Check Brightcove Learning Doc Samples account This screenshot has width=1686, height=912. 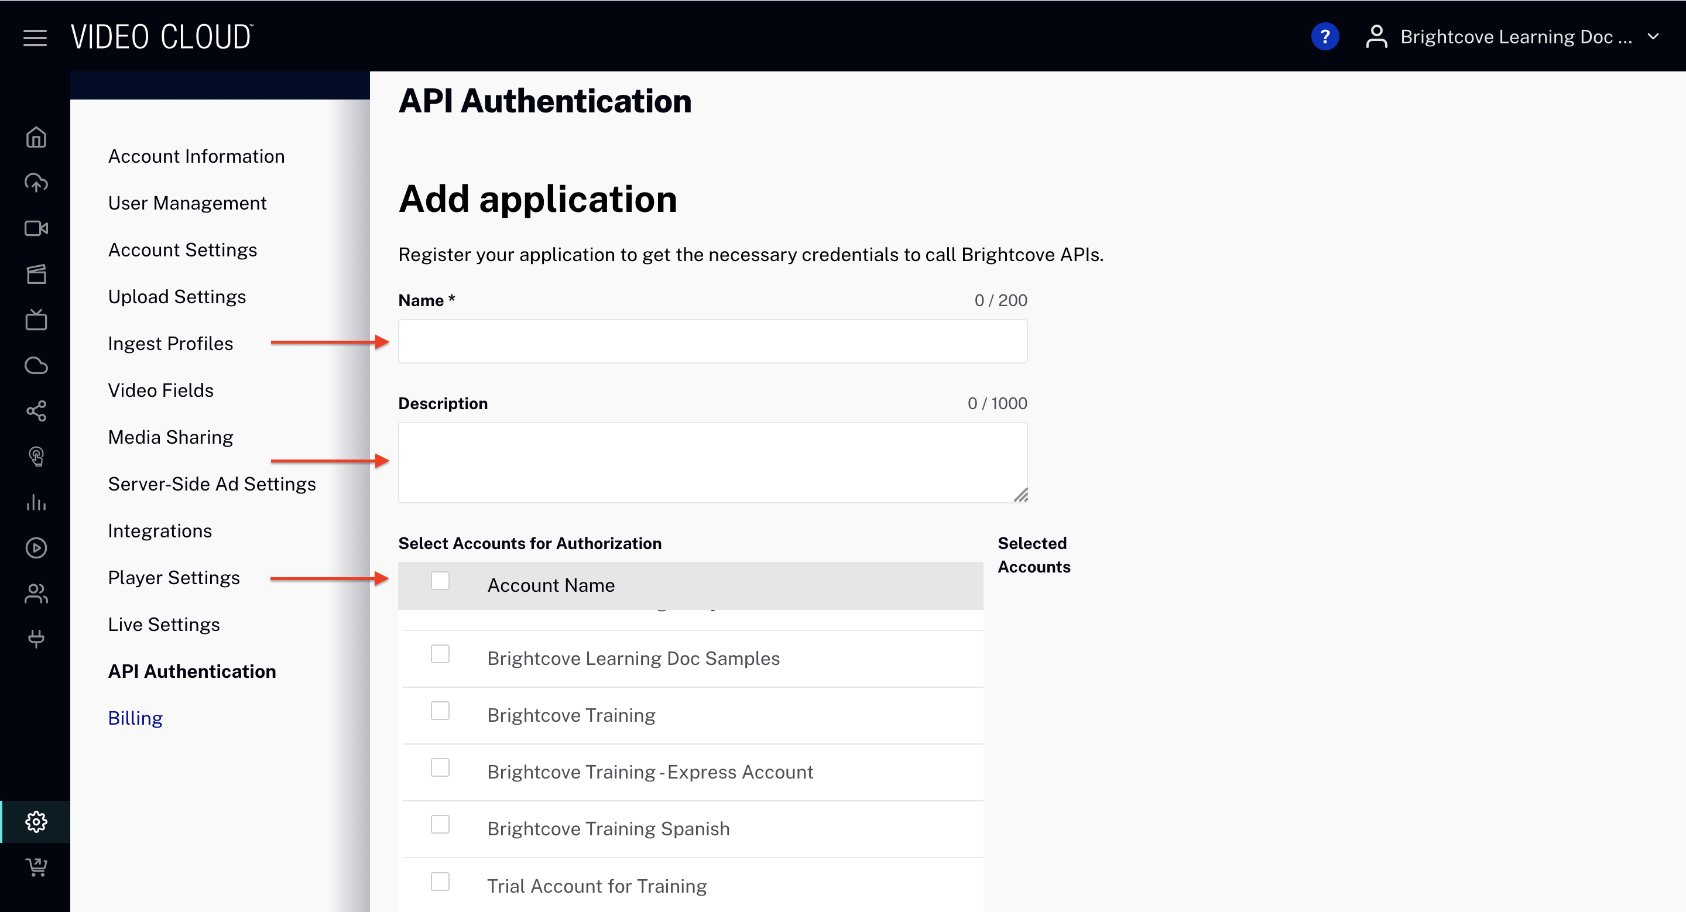point(440,654)
